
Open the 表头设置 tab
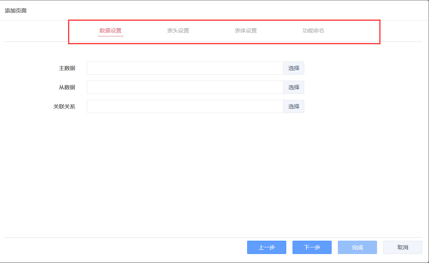tap(178, 31)
